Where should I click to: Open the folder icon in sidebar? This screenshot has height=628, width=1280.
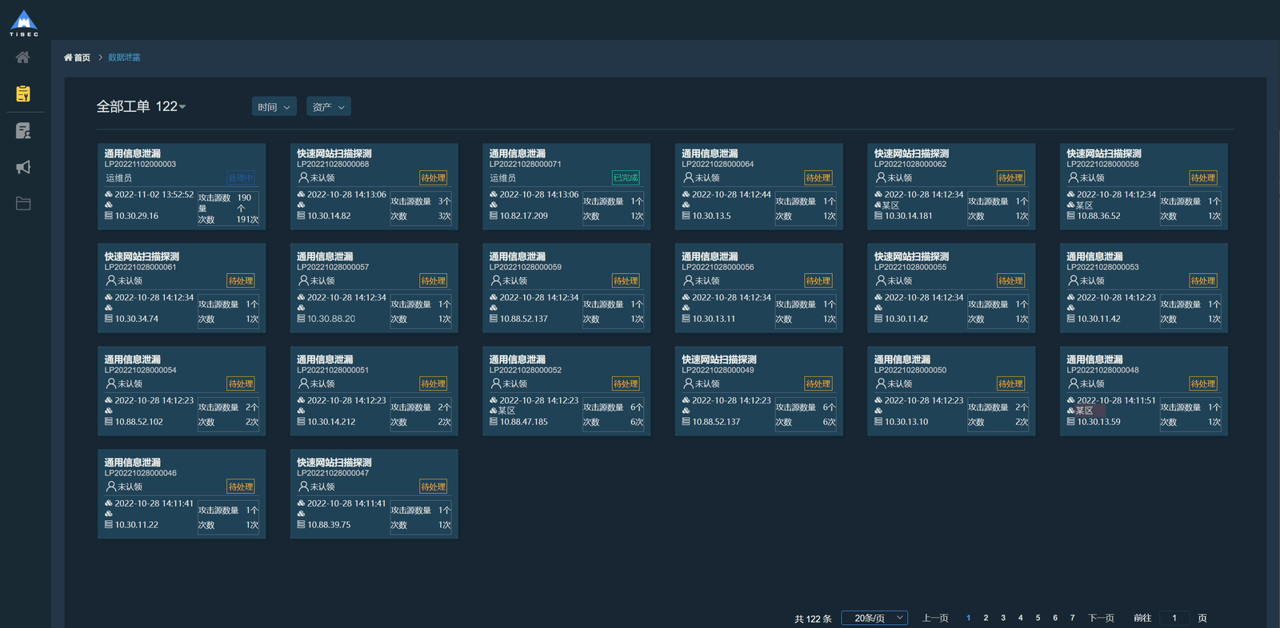point(23,204)
